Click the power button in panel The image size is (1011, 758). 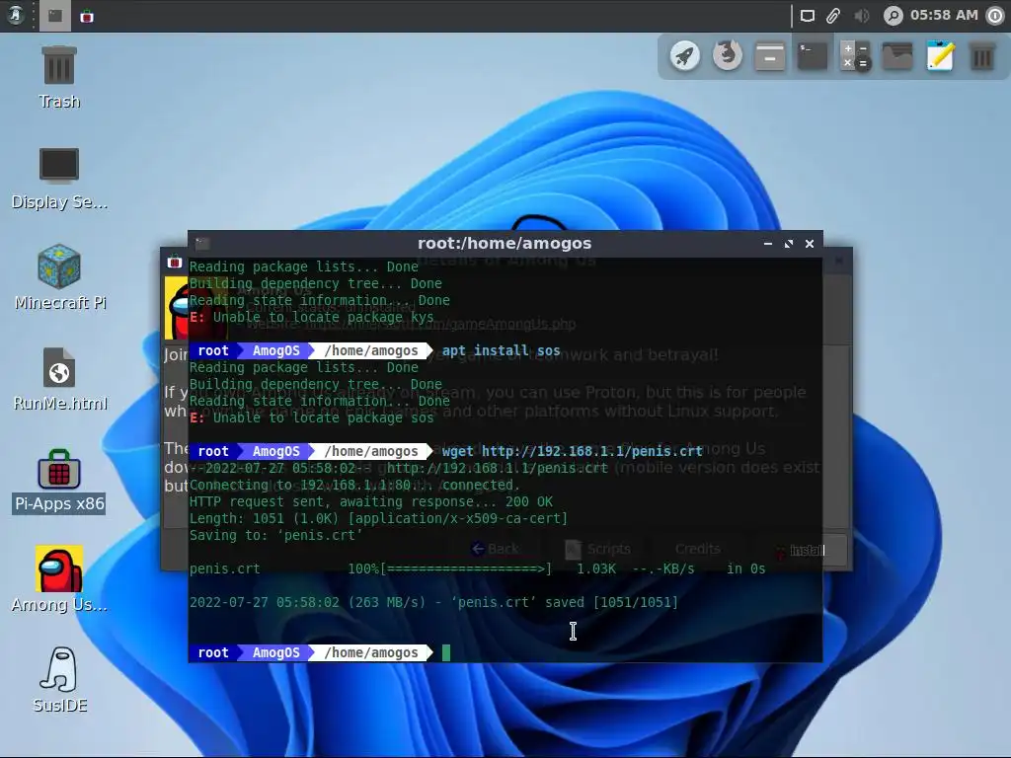click(x=995, y=16)
